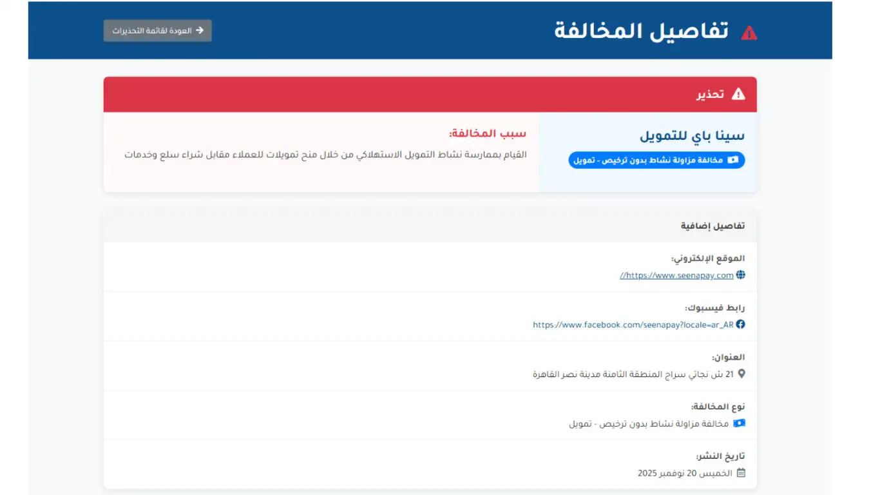
Task: Click the arrow icon on the back button
Action: 200,30
